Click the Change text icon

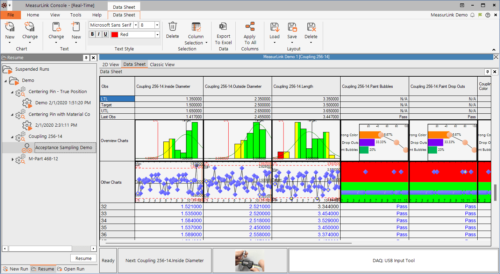coord(56,27)
